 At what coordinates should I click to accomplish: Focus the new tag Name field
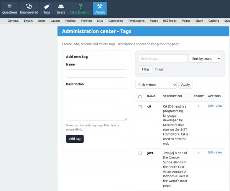[x=97, y=73]
